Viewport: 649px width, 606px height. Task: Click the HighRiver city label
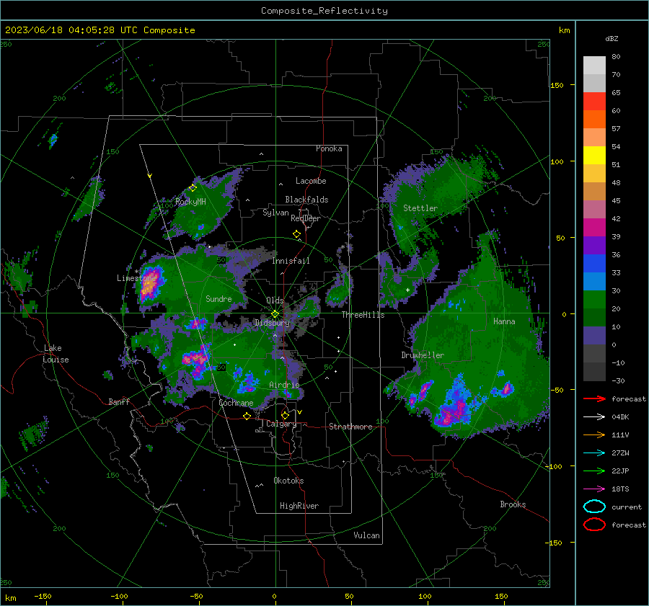point(299,506)
